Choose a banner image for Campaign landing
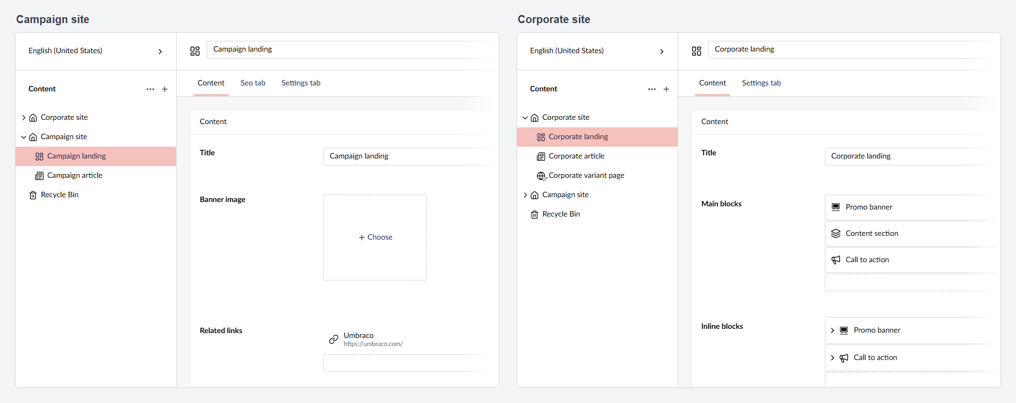Image resolution: width=1016 pixels, height=403 pixels. tap(375, 238)
